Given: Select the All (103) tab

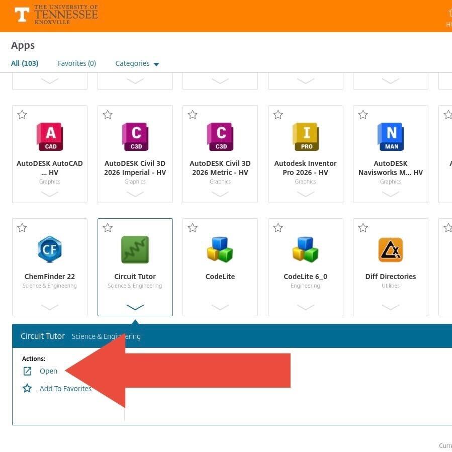Looking at the screenshot, I should (x=25, y=63).
